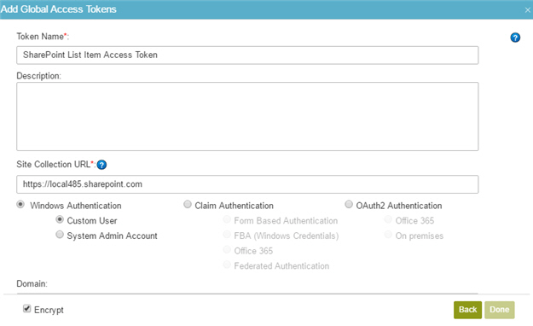Viewport: 533px width, 326px height.
Task: Select FBA (Windows Credentials) option
Action: 227,235
